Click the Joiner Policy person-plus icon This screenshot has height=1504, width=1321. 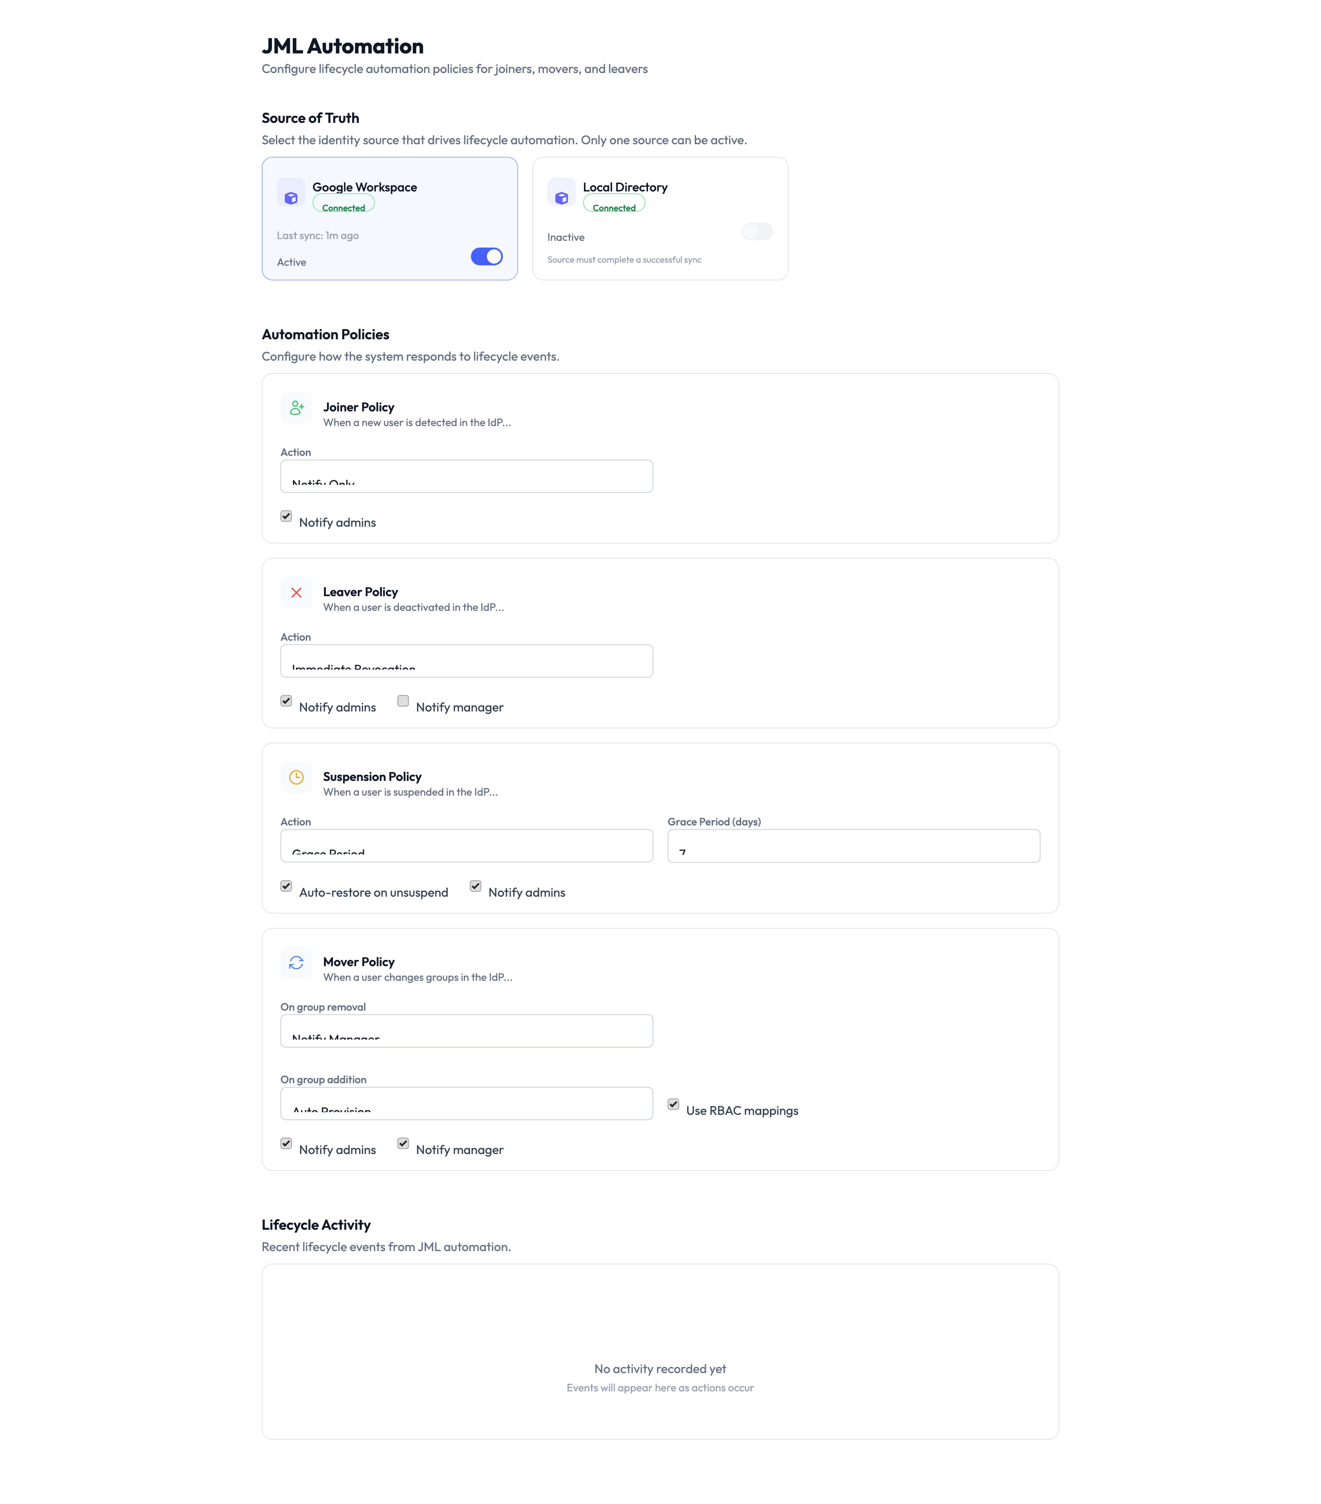point(296,408)
